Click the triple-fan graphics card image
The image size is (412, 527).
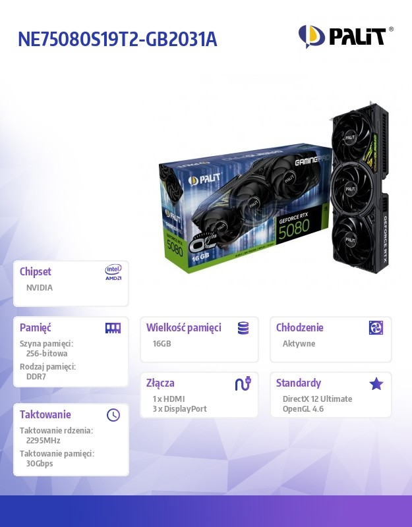[360, 187]
